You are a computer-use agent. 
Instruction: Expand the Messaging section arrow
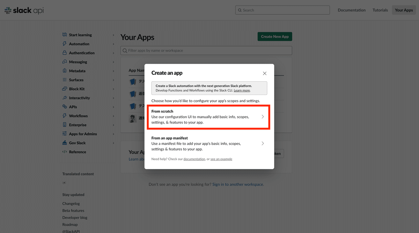tap(113, 62)
